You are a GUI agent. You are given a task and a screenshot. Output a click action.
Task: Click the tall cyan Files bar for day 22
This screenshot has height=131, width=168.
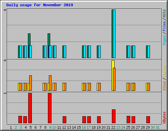click(114, 34)
